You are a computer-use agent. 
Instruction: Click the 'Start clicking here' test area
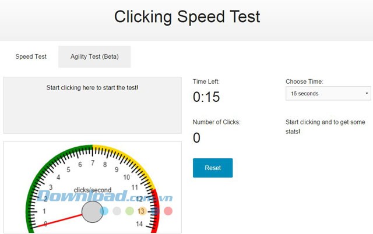[92, 105]
